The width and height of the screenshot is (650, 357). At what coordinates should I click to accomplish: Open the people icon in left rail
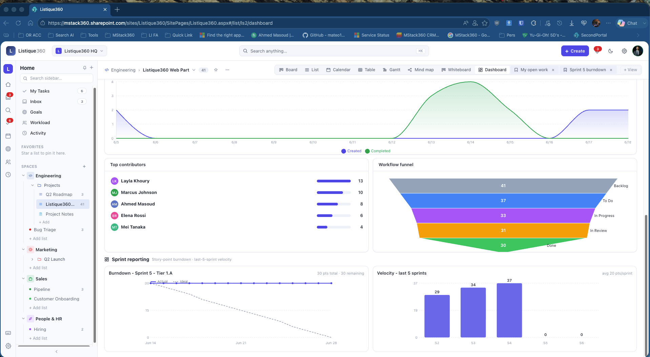pyautogui.click(x=8, y=162)
